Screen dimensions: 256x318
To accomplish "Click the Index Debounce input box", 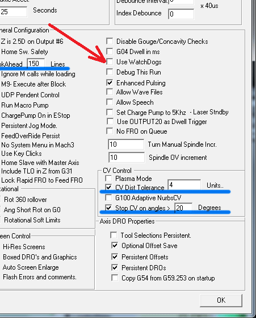I will pyautogui.click(x=181, y=14).
